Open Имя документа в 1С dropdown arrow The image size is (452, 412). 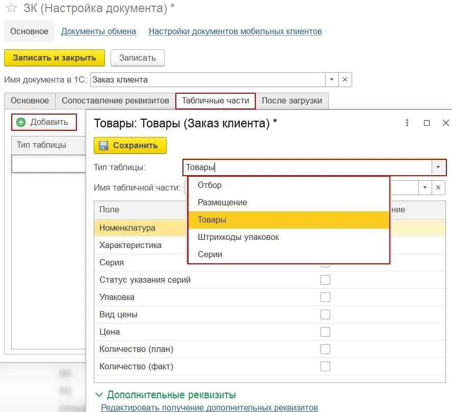[332, 79]
